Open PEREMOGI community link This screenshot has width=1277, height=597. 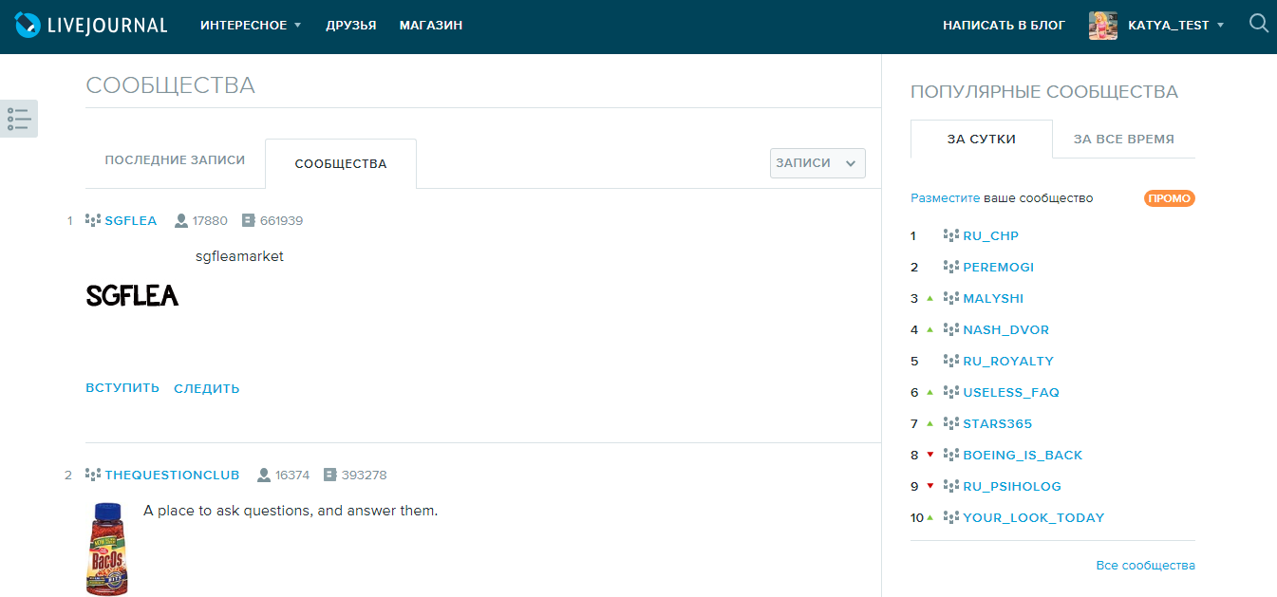click(999, 267)
